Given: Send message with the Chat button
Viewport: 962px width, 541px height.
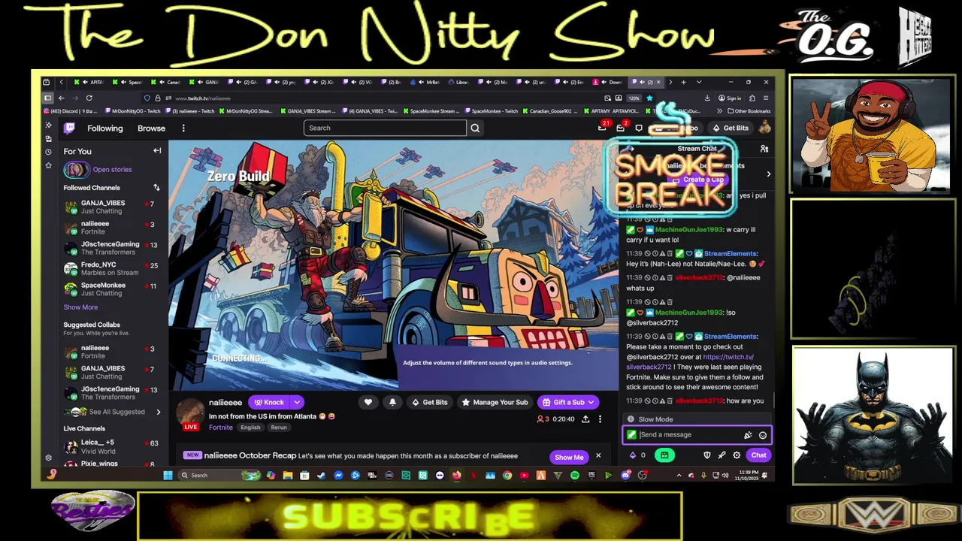Looking at the screenshot, I should coord(759,455).
